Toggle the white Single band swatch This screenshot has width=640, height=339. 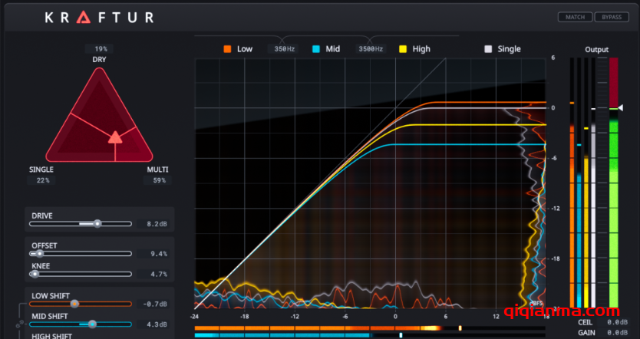(488, 49)
